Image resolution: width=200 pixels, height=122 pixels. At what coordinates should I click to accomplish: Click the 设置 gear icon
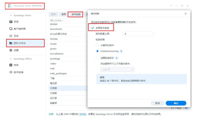(x=11, y=50)
